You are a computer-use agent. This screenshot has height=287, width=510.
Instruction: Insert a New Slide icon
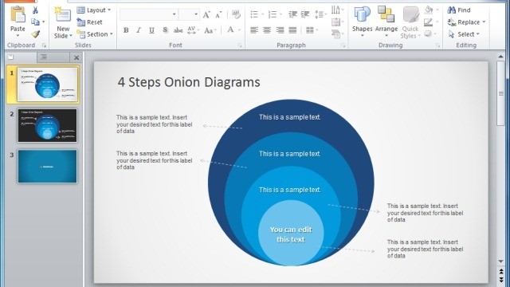63,15
